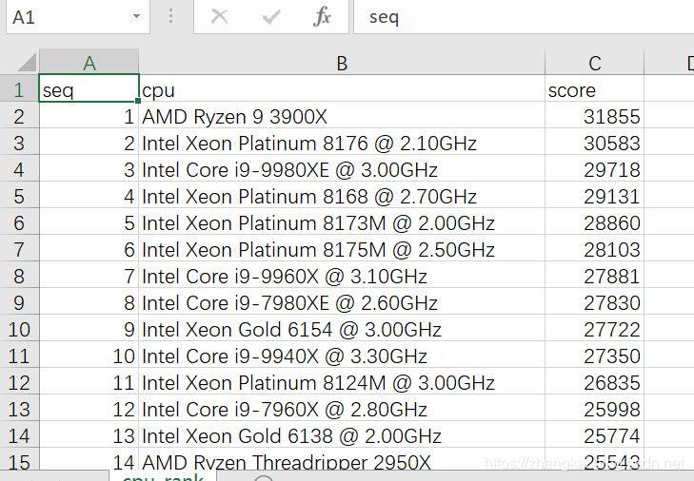Select cell Intel Xeon Platinum 8168 @ 2.70GHz
Screen dimensions: 694x481
[x=342, y=195]
